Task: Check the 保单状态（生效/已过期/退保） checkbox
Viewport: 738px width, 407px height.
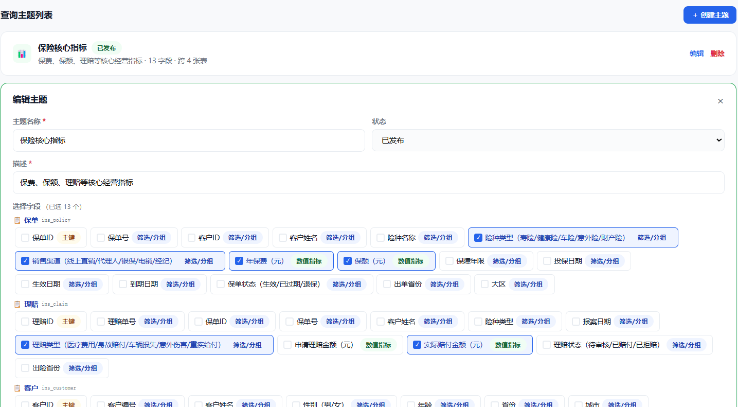Action: coord(221,284)
